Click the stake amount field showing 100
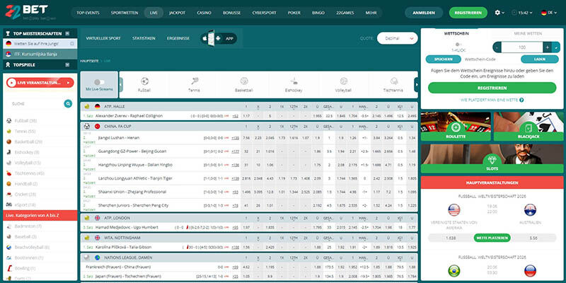566x283 pixels. (522, 47)
